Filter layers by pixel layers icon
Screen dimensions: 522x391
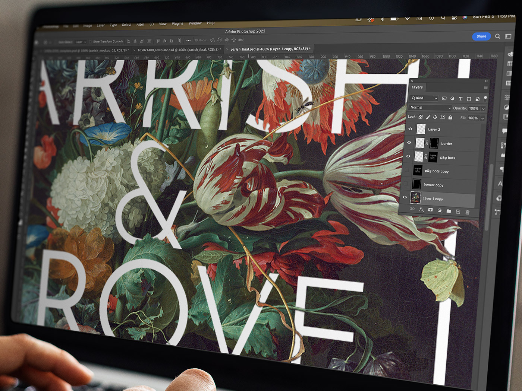click(x=444, y=98)
